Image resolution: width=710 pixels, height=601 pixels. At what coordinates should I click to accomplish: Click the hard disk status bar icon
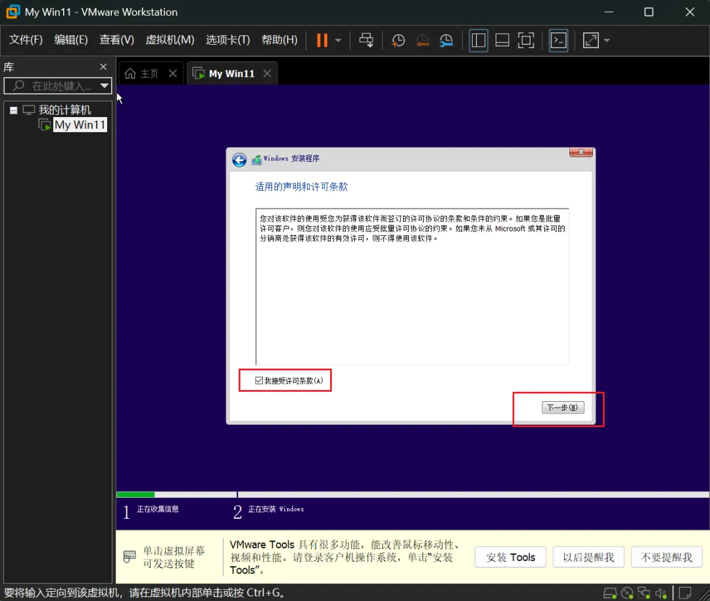pos(610,593)
